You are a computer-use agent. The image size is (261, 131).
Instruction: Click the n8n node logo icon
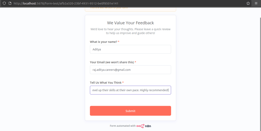click(x=140, y=126)
